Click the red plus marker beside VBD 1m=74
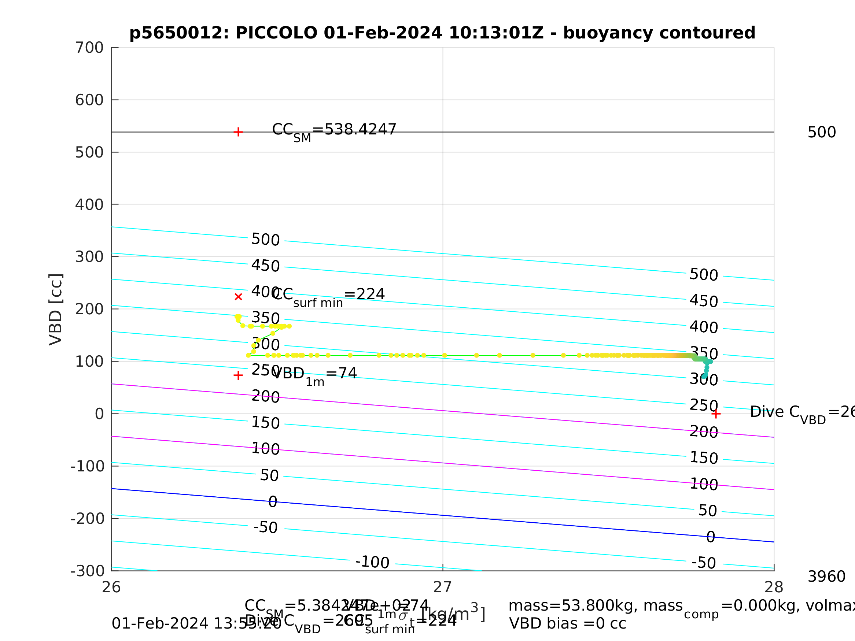 click(238, 375)
